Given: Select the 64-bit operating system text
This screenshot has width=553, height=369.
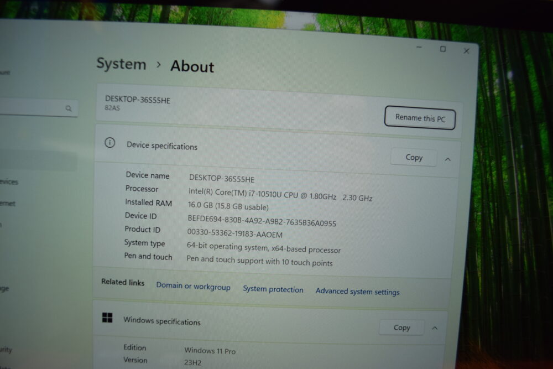Looking at the screenshot, I should [263, 248].
